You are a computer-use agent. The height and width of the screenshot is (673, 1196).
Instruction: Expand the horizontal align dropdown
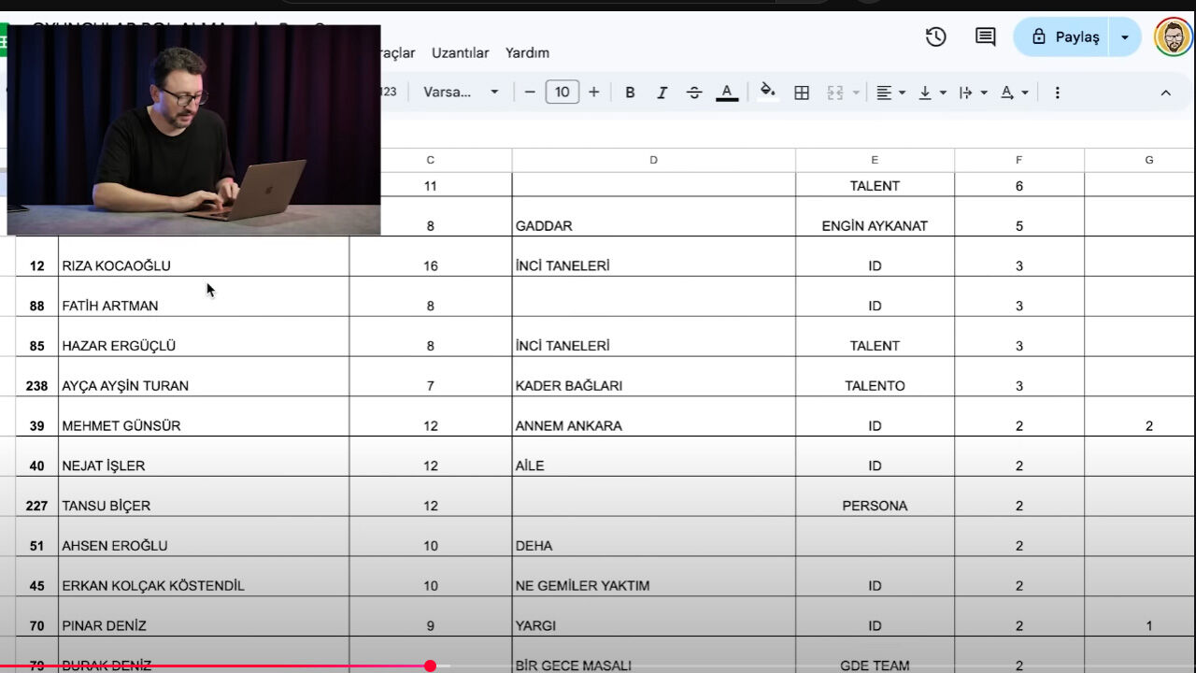(x=890, y=93)
